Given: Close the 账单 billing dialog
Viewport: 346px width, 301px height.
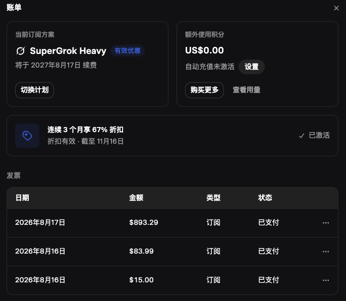Looking at the screenshot, I should click(x=336, y=8).
